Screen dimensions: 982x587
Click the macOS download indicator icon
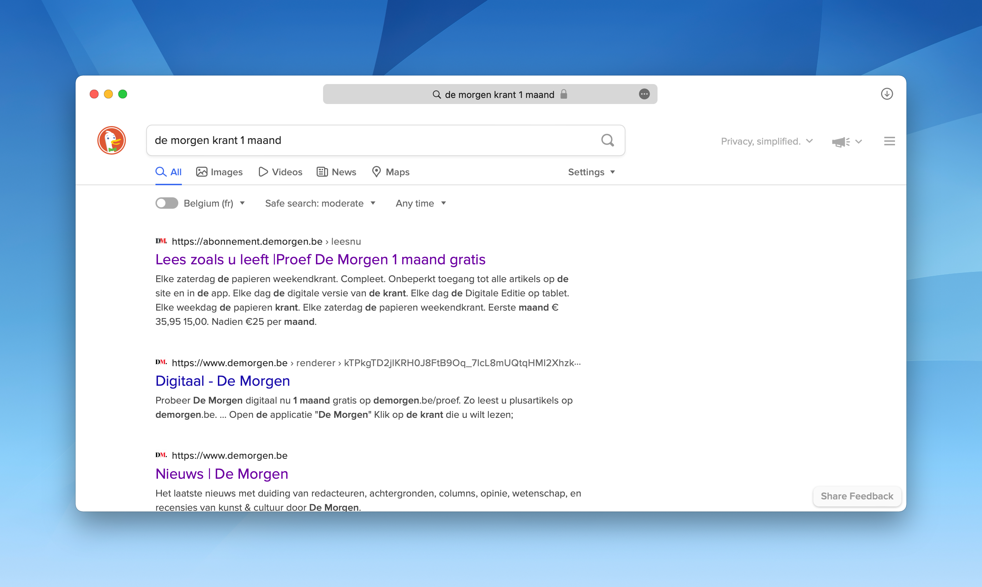[887, 94]
